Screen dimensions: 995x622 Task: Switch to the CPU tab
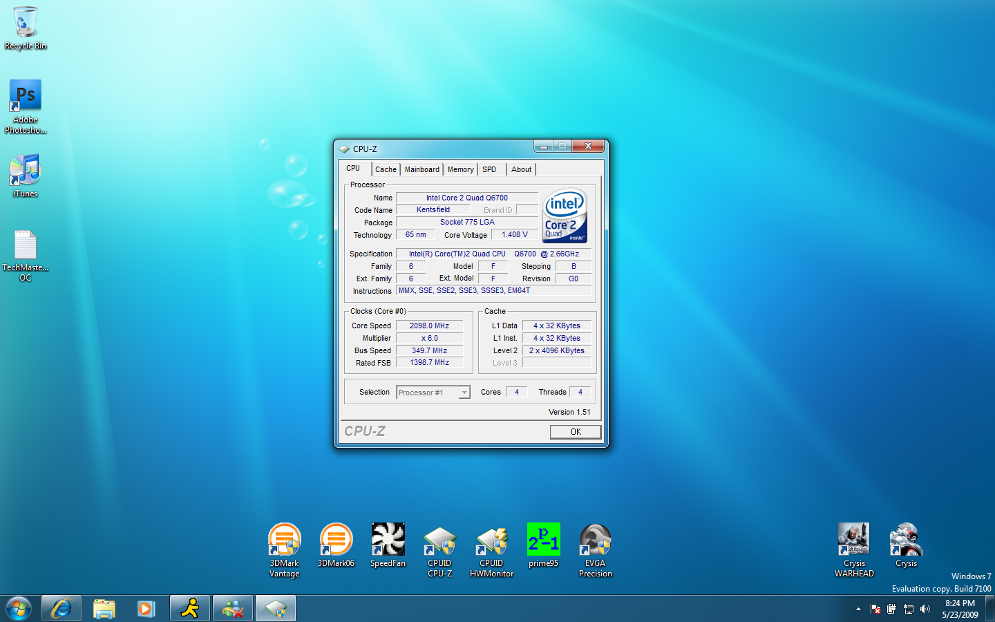[x=353, y=168]
